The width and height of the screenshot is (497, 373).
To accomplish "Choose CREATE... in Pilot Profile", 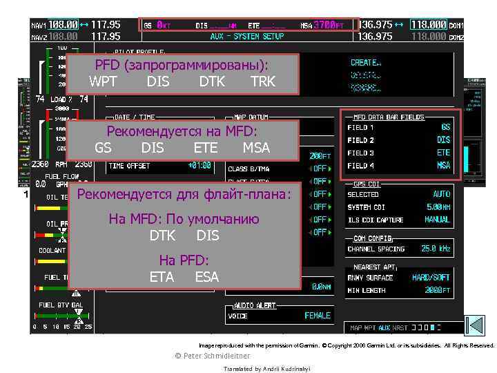I will (x=365, y=62).
